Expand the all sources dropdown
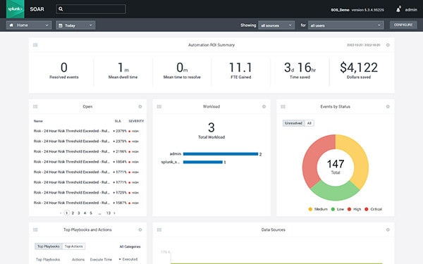This screenshot has width=423, height=264. [x=276, y=25]
